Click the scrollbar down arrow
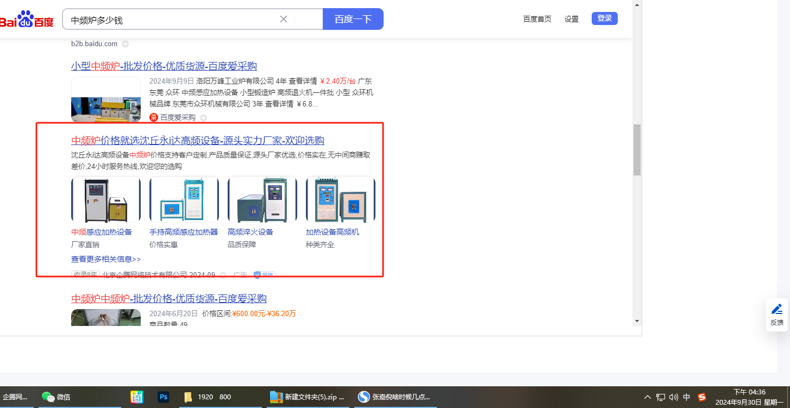Image resolution: width=790 pixels, height=408 pixels. pyautogui.click(x=637, y=321)
